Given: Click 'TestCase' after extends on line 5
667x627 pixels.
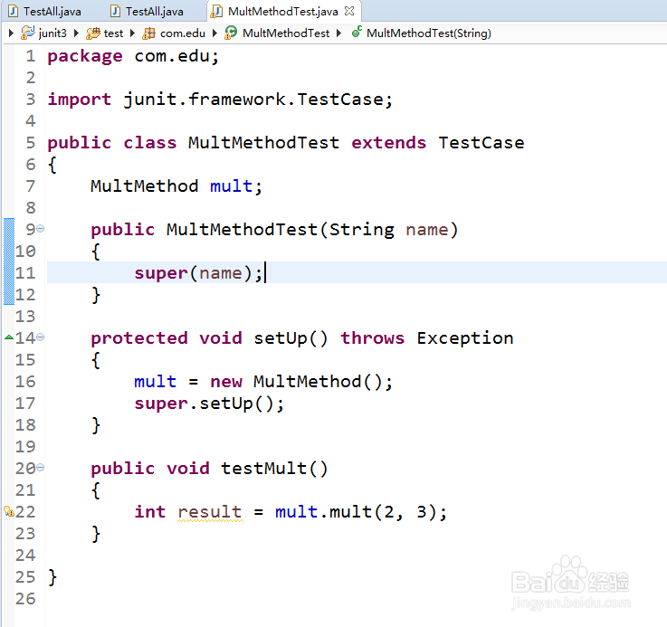Looking at the screenshot, I should (481, 143).
